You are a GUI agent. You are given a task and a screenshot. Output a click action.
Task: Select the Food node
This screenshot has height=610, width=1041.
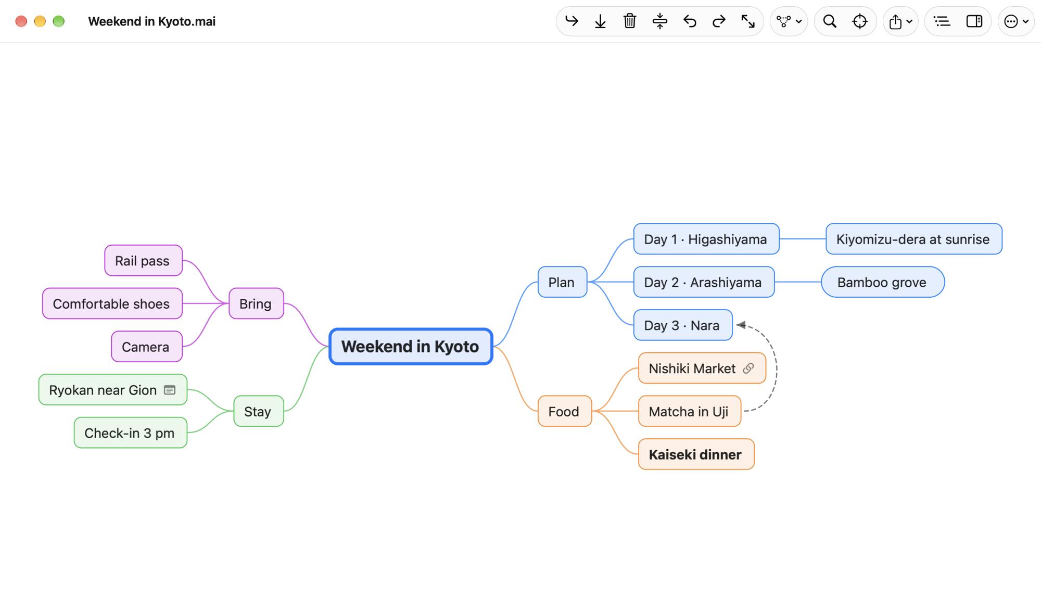[x=565, y=411]
